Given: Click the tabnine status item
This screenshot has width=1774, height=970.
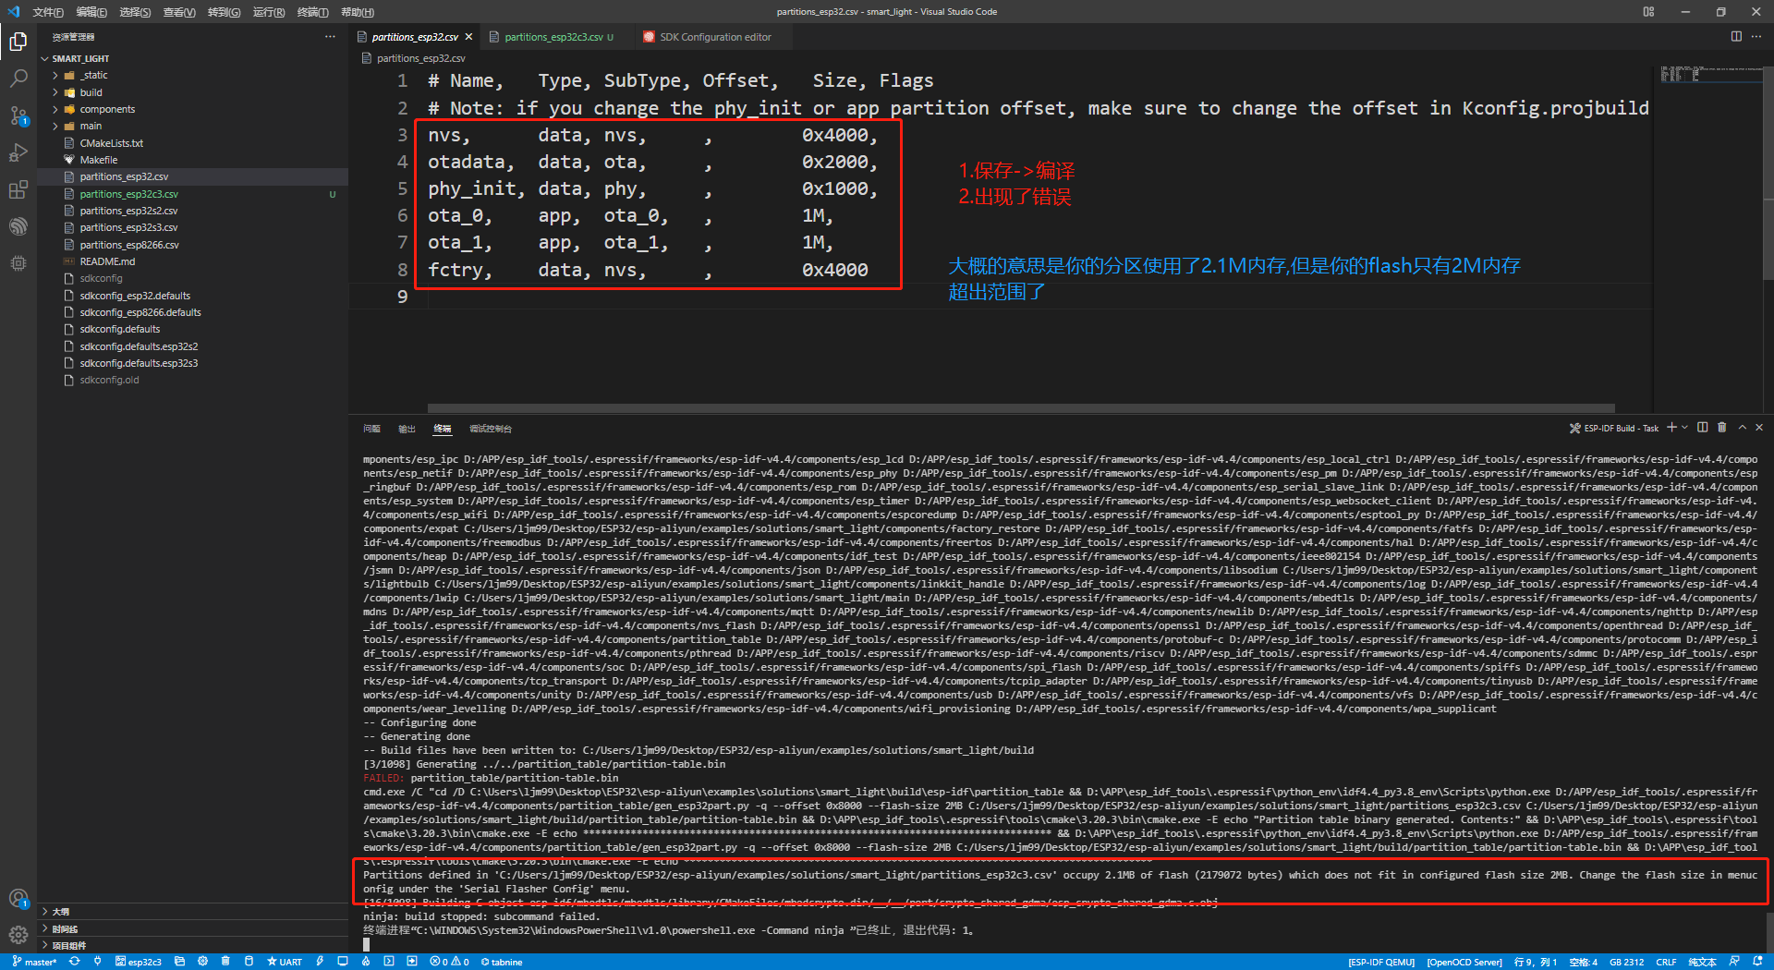Looking at the screenshot, I should tap(502, 962).
